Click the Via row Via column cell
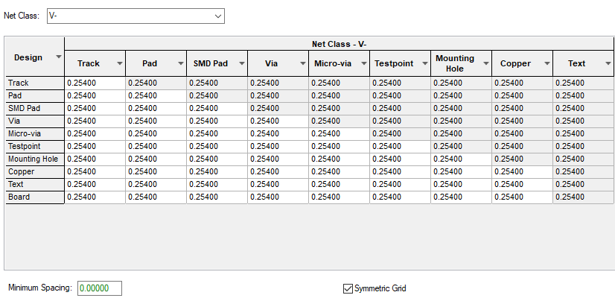This screenshot has height=298, width=615. click(278, 121)
